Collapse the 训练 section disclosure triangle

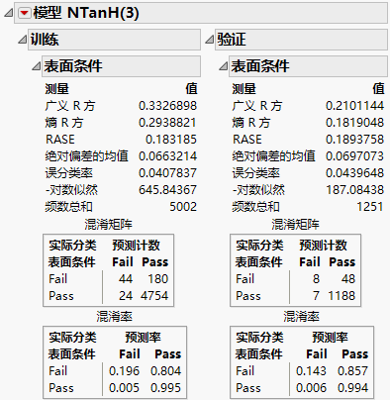[22, 40]
